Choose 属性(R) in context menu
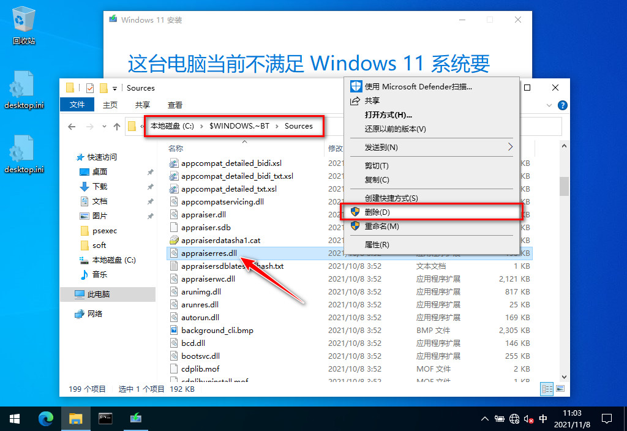Screen dimensions: 627x431 432,245
